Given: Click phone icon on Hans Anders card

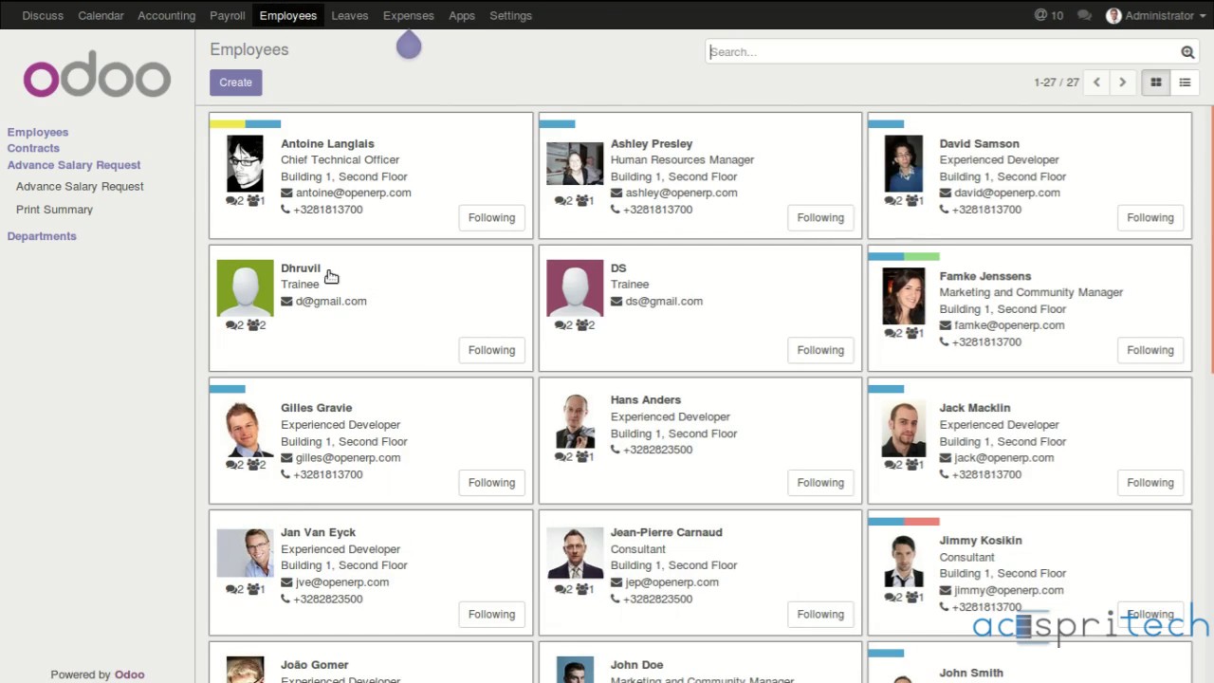Looking at the screenshot, I should coord(616,450).
